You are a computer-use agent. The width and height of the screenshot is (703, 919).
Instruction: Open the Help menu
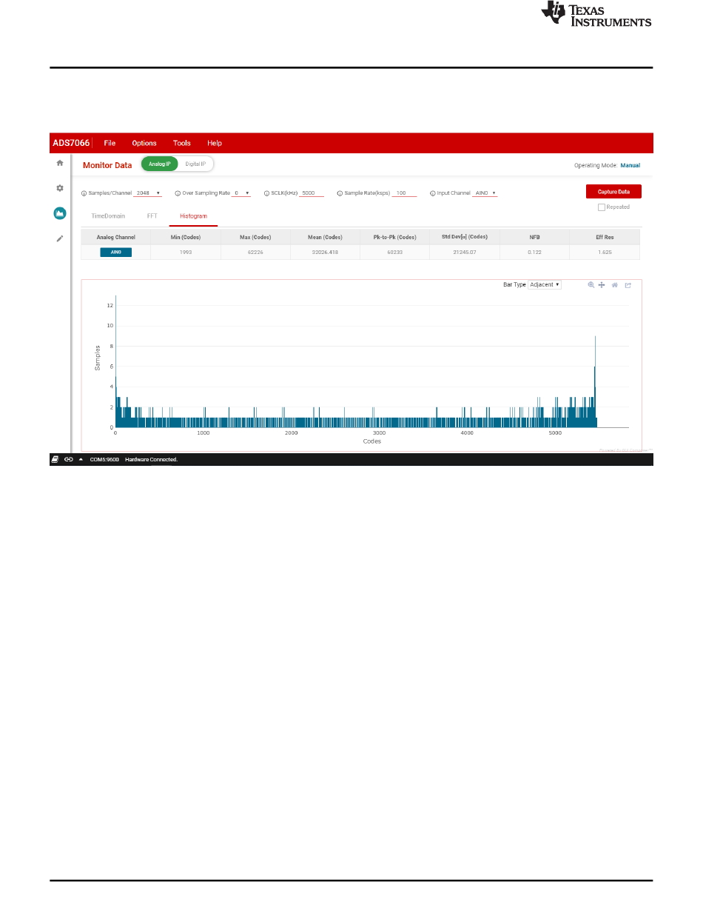[x=215, y=143]
